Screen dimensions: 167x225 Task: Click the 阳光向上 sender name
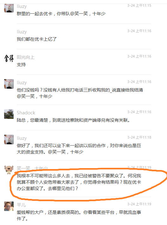pyautogui.click(x=26, y=57)
